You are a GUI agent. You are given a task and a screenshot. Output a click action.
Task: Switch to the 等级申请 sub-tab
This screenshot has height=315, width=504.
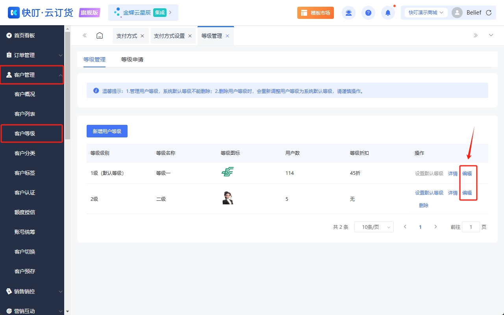tap(132, 59)
